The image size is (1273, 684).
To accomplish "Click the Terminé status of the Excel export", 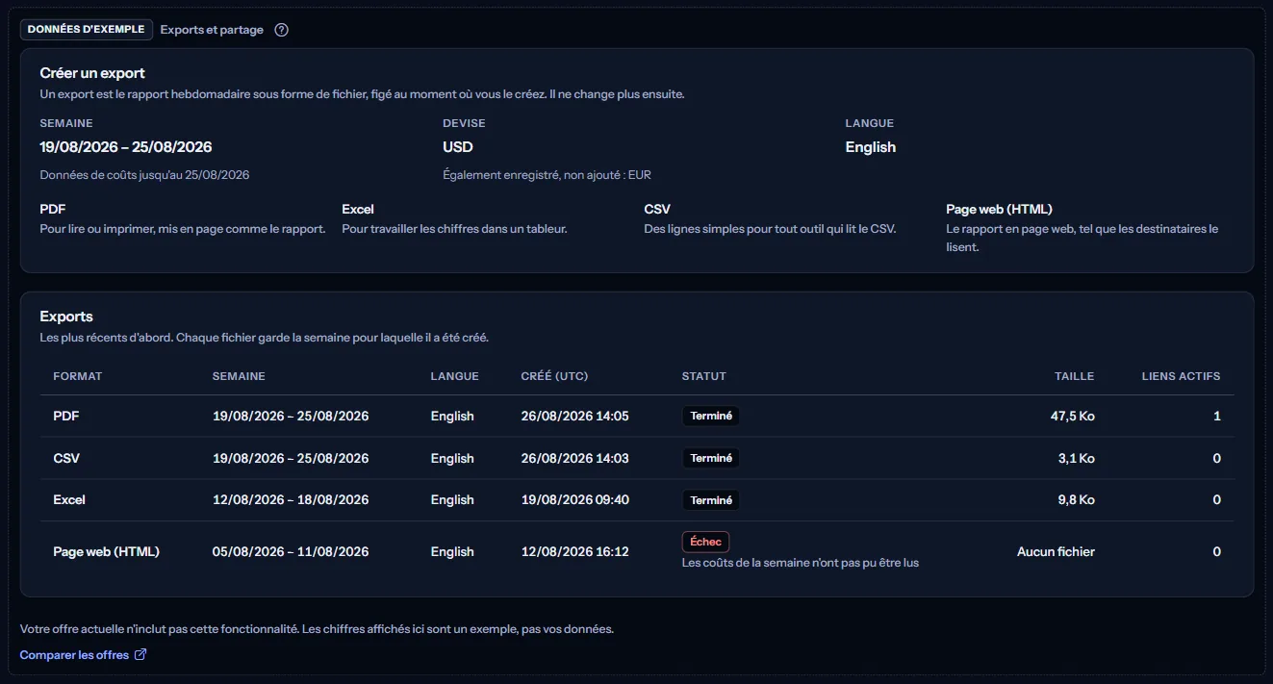I will click(711, 500).
